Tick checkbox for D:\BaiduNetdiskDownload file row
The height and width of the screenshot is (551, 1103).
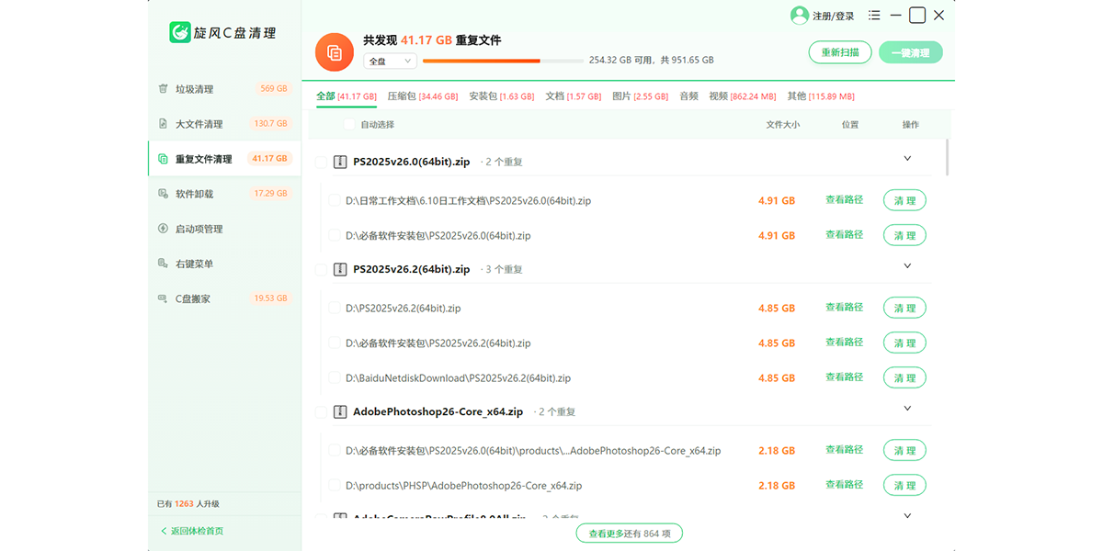(335, 377)
